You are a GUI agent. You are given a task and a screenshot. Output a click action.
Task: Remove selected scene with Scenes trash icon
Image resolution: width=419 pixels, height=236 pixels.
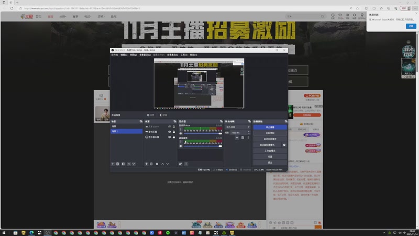coord(117,164)
